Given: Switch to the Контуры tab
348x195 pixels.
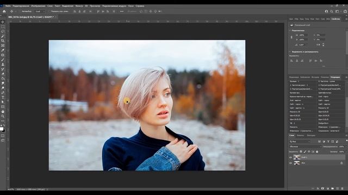Looking at the screenshot, I should point(311,135).
